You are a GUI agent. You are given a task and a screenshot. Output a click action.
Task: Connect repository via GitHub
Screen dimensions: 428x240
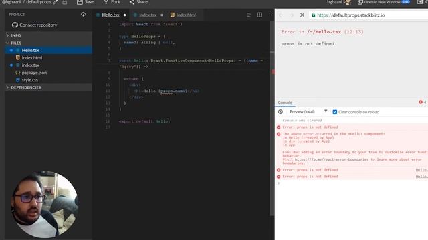[x=35, y=25]
